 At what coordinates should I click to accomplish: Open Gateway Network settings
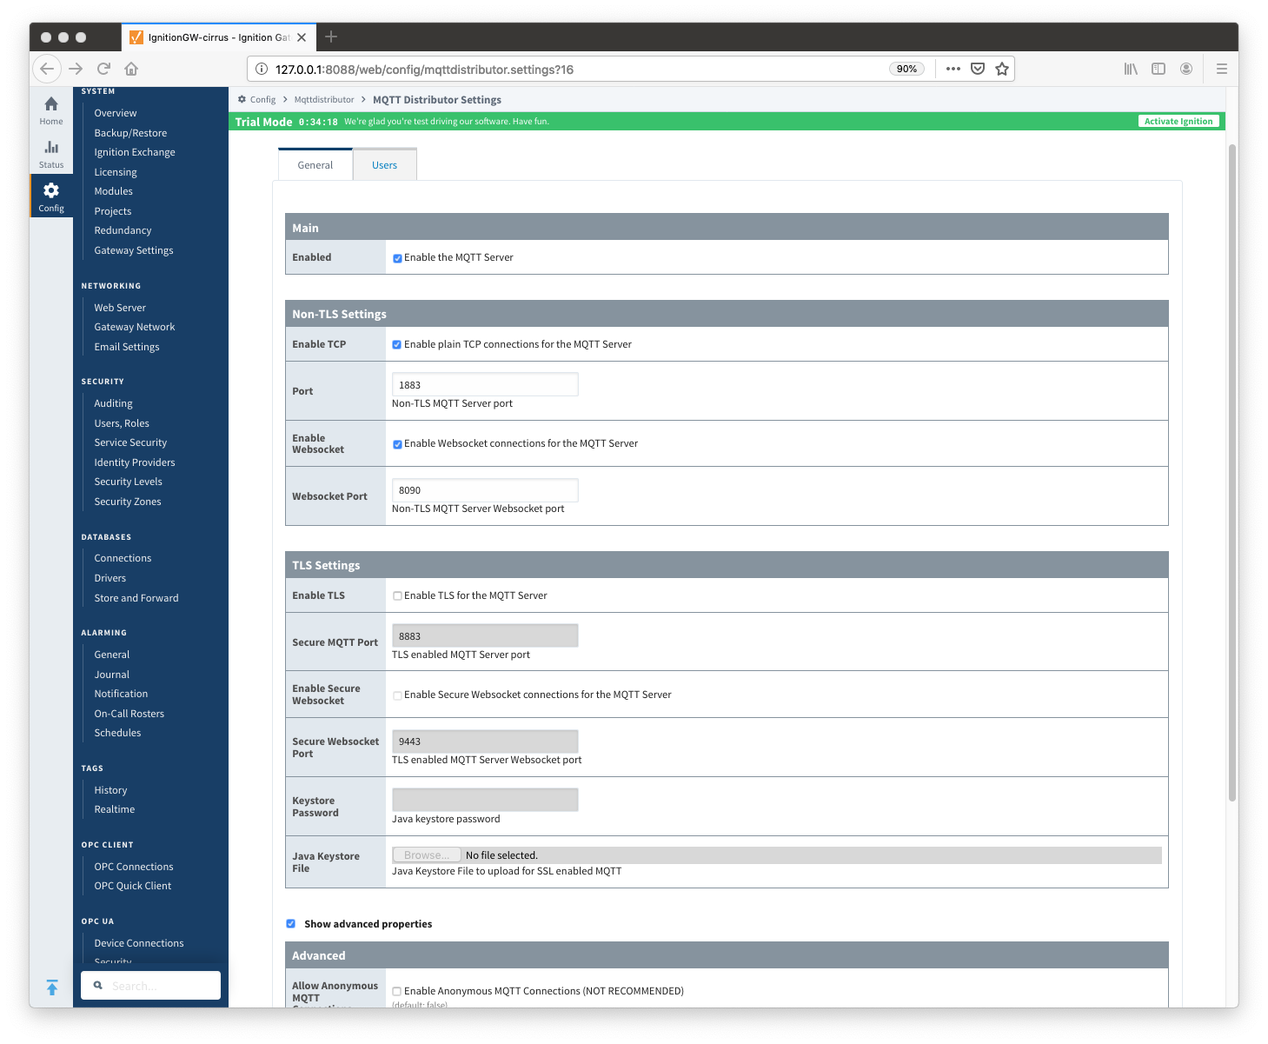(x=135, y=327)
